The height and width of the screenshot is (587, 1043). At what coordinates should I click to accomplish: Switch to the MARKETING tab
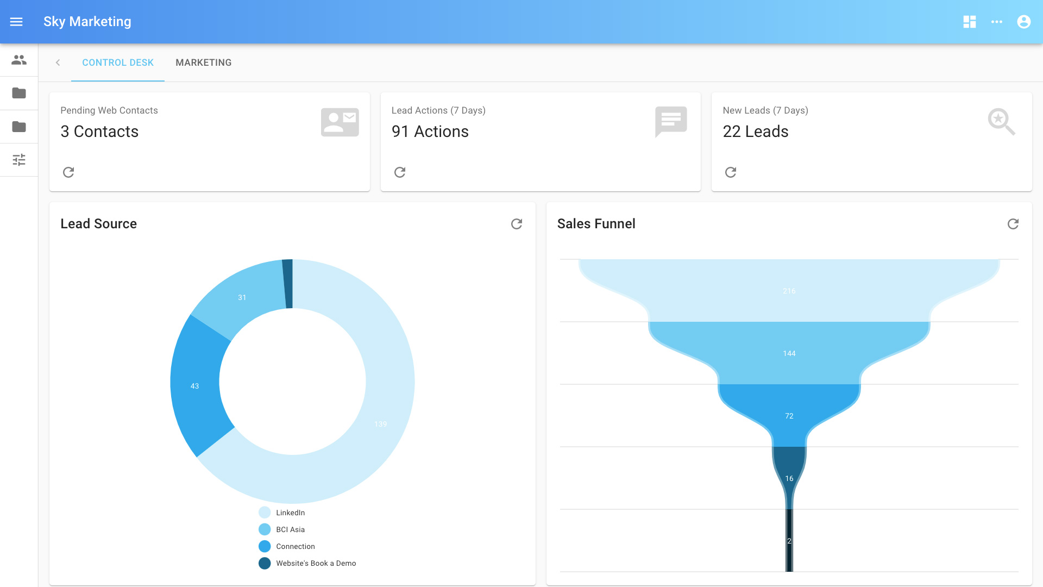point(203,63)
